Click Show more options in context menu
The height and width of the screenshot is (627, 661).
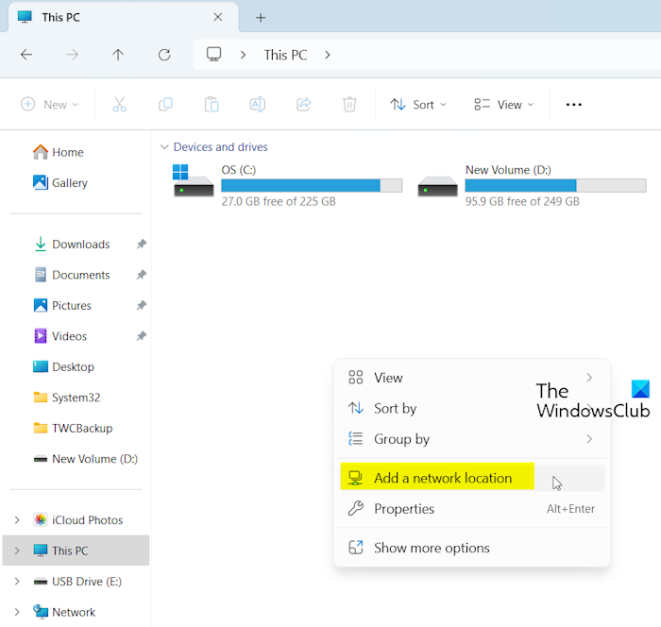point(432,548)
